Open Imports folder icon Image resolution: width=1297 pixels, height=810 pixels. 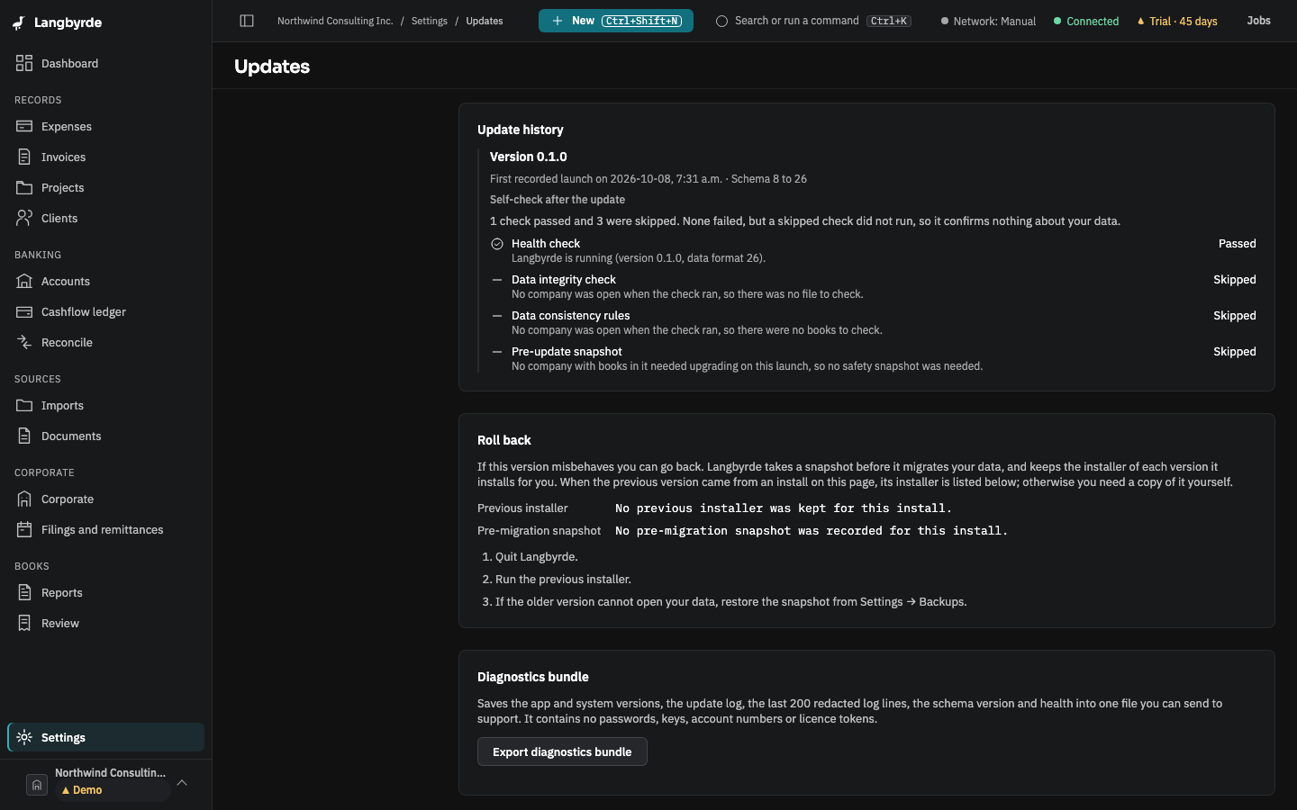tap(24, 405)
